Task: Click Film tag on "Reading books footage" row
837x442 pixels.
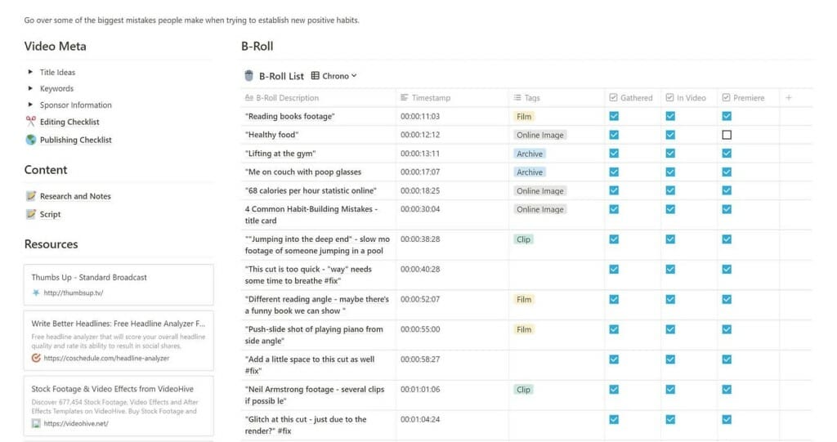Action: coord(524,116)
